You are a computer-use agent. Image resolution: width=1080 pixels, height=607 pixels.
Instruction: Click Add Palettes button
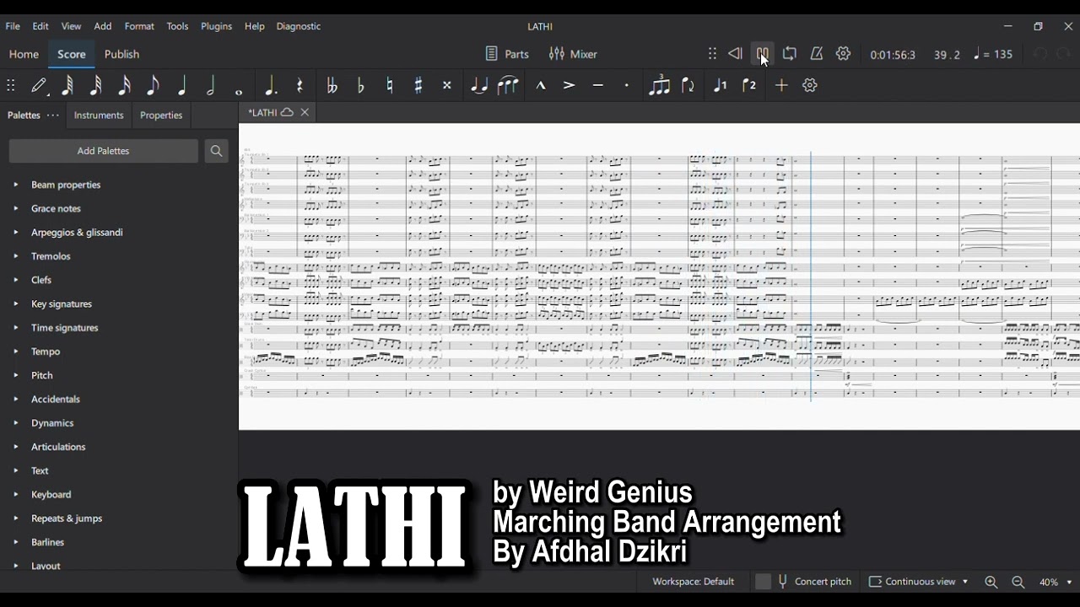point(104,151)
